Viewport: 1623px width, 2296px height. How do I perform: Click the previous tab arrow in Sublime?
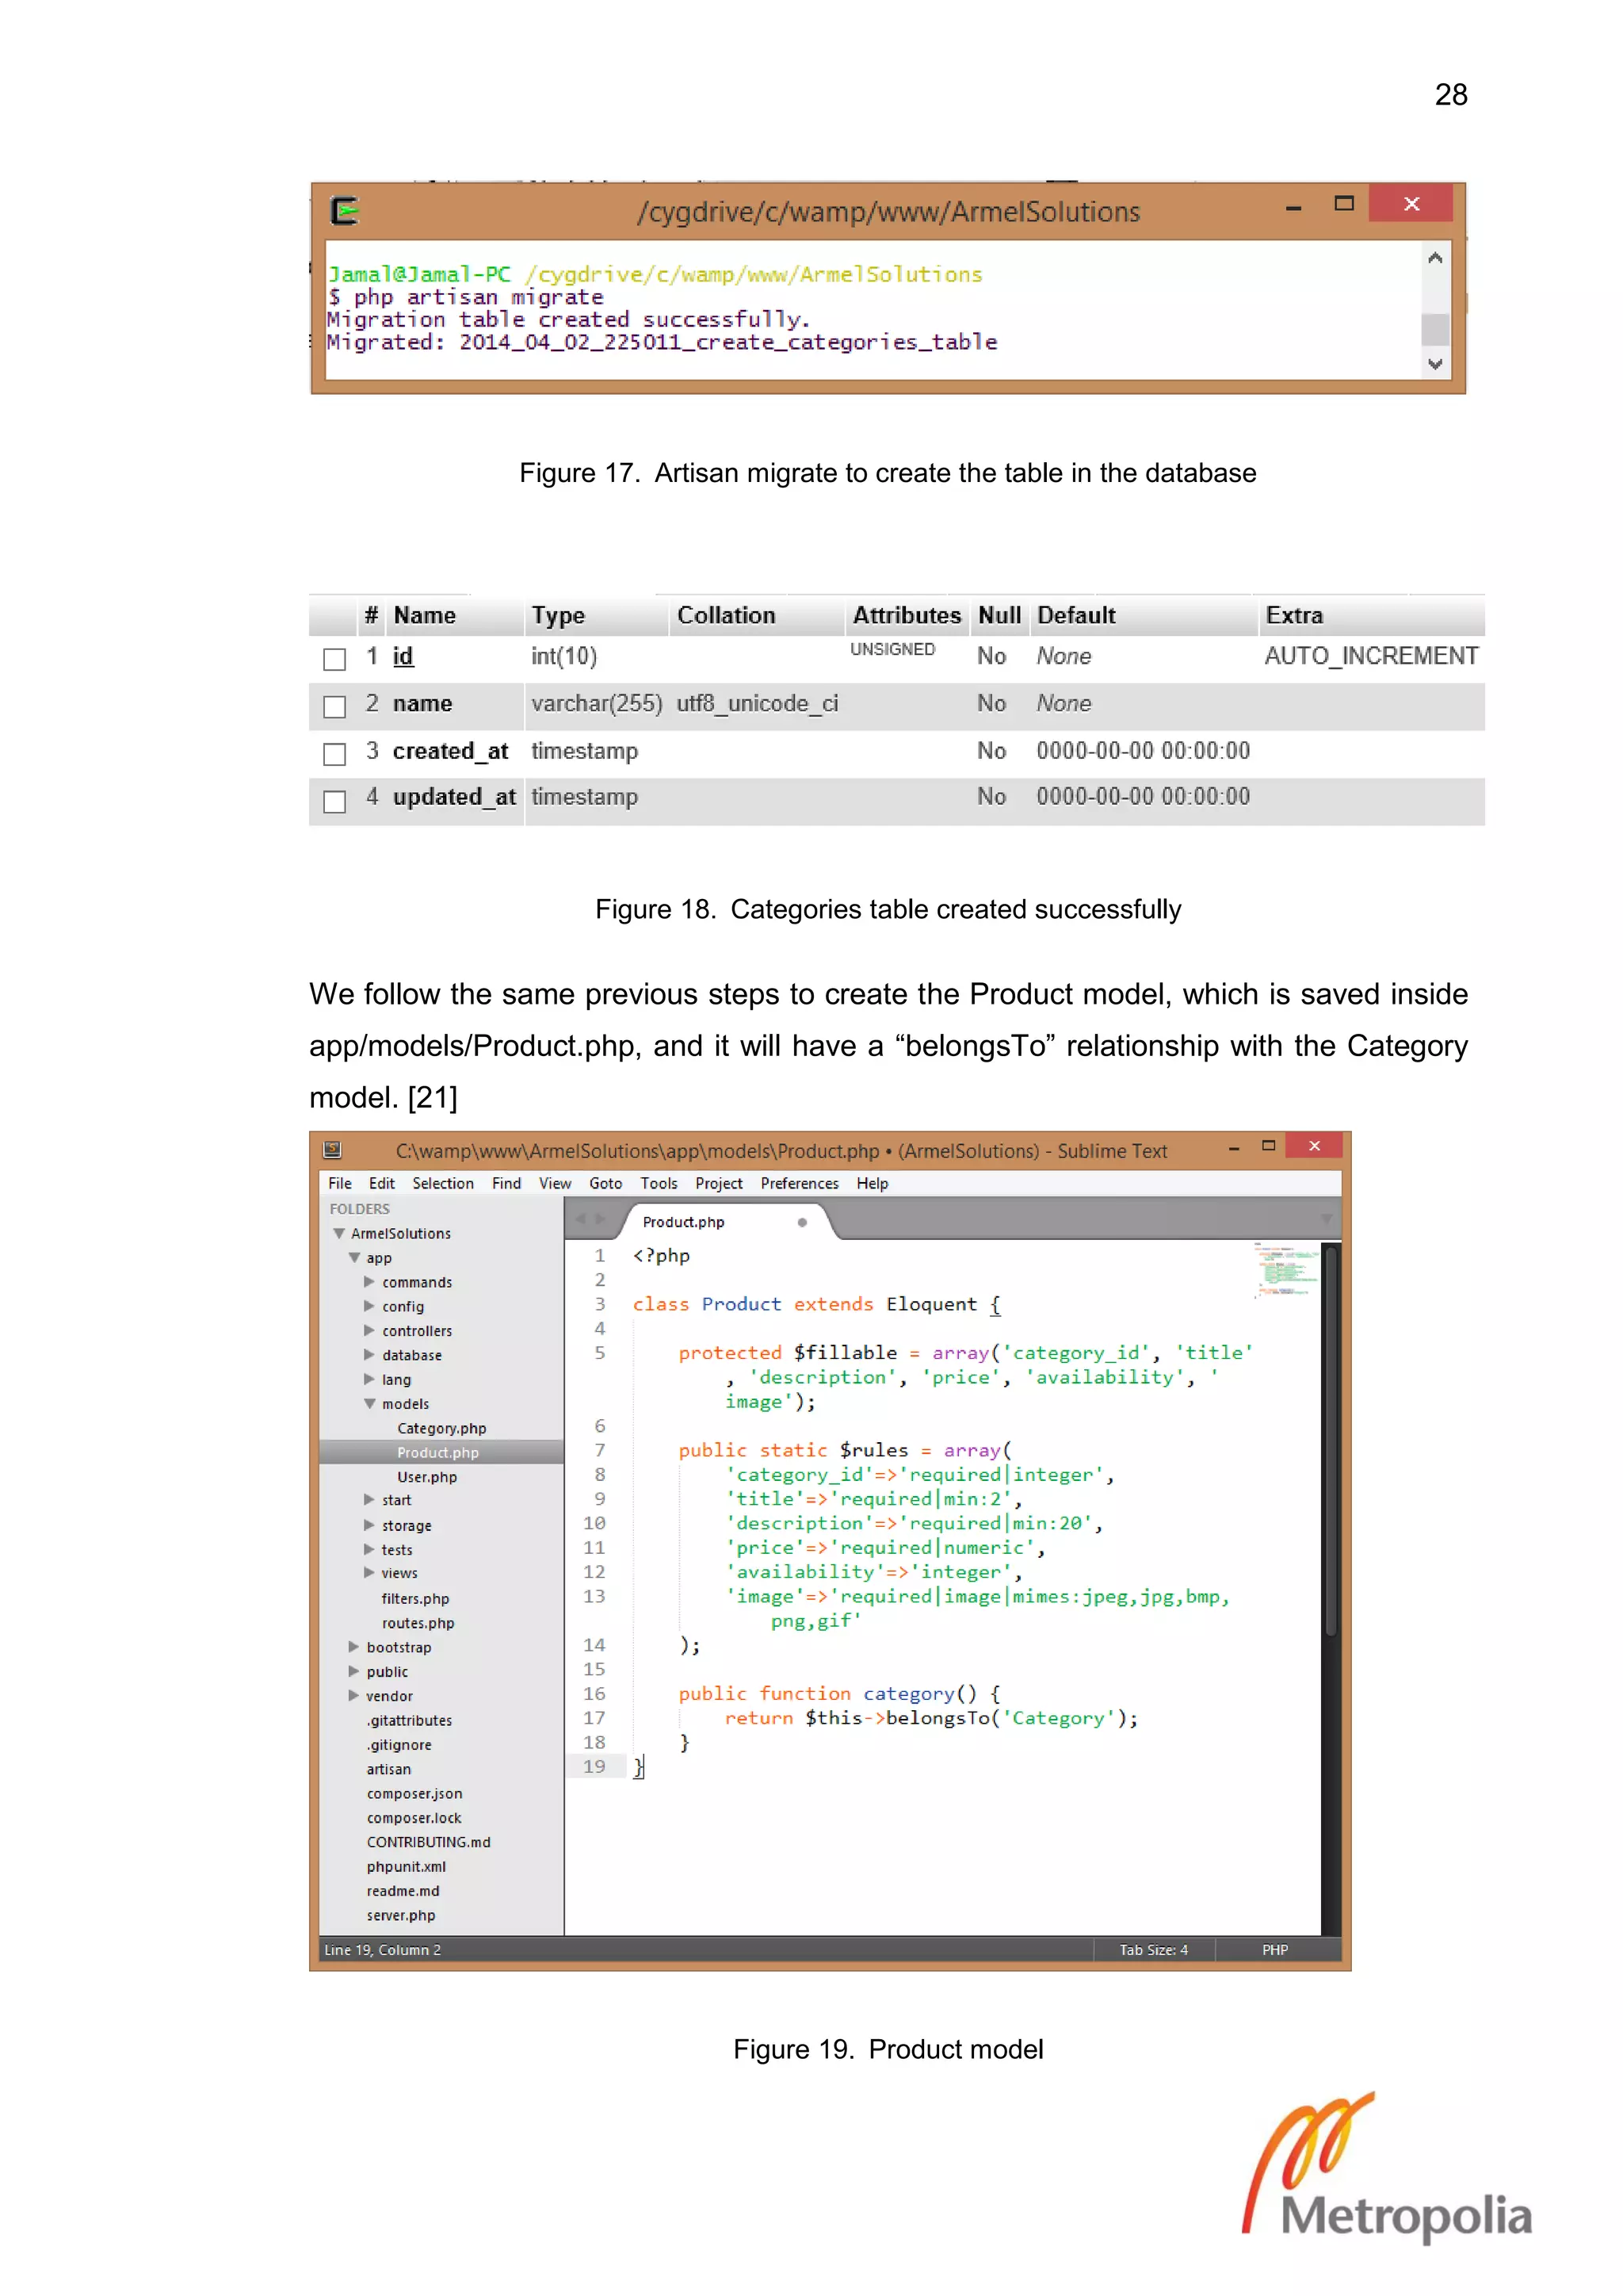[x=581, y=1219]
